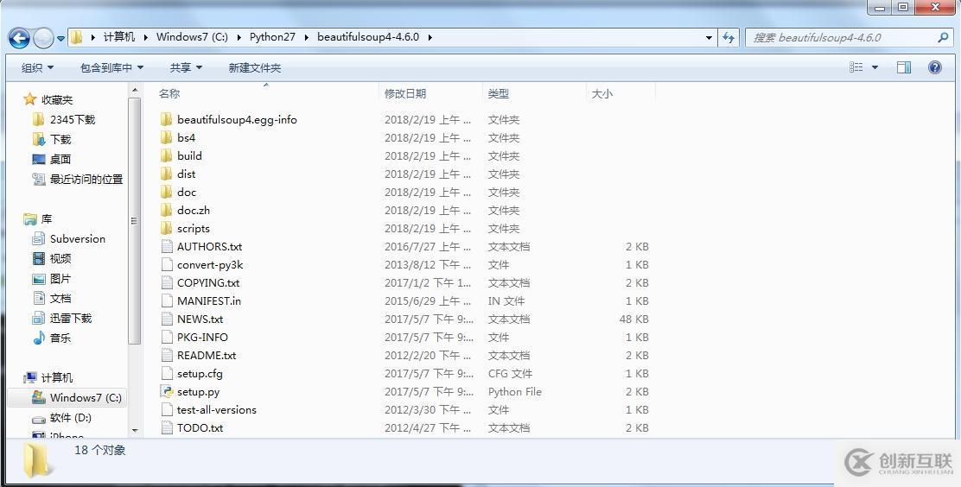Select Windows7 (C:) in breadcrumb path
Screen dimensions: 961x487
(x=192, y=37)
